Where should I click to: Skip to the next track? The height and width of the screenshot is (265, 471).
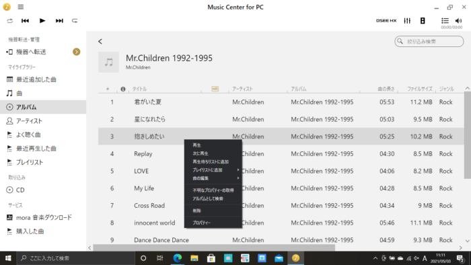coord(59,21)
